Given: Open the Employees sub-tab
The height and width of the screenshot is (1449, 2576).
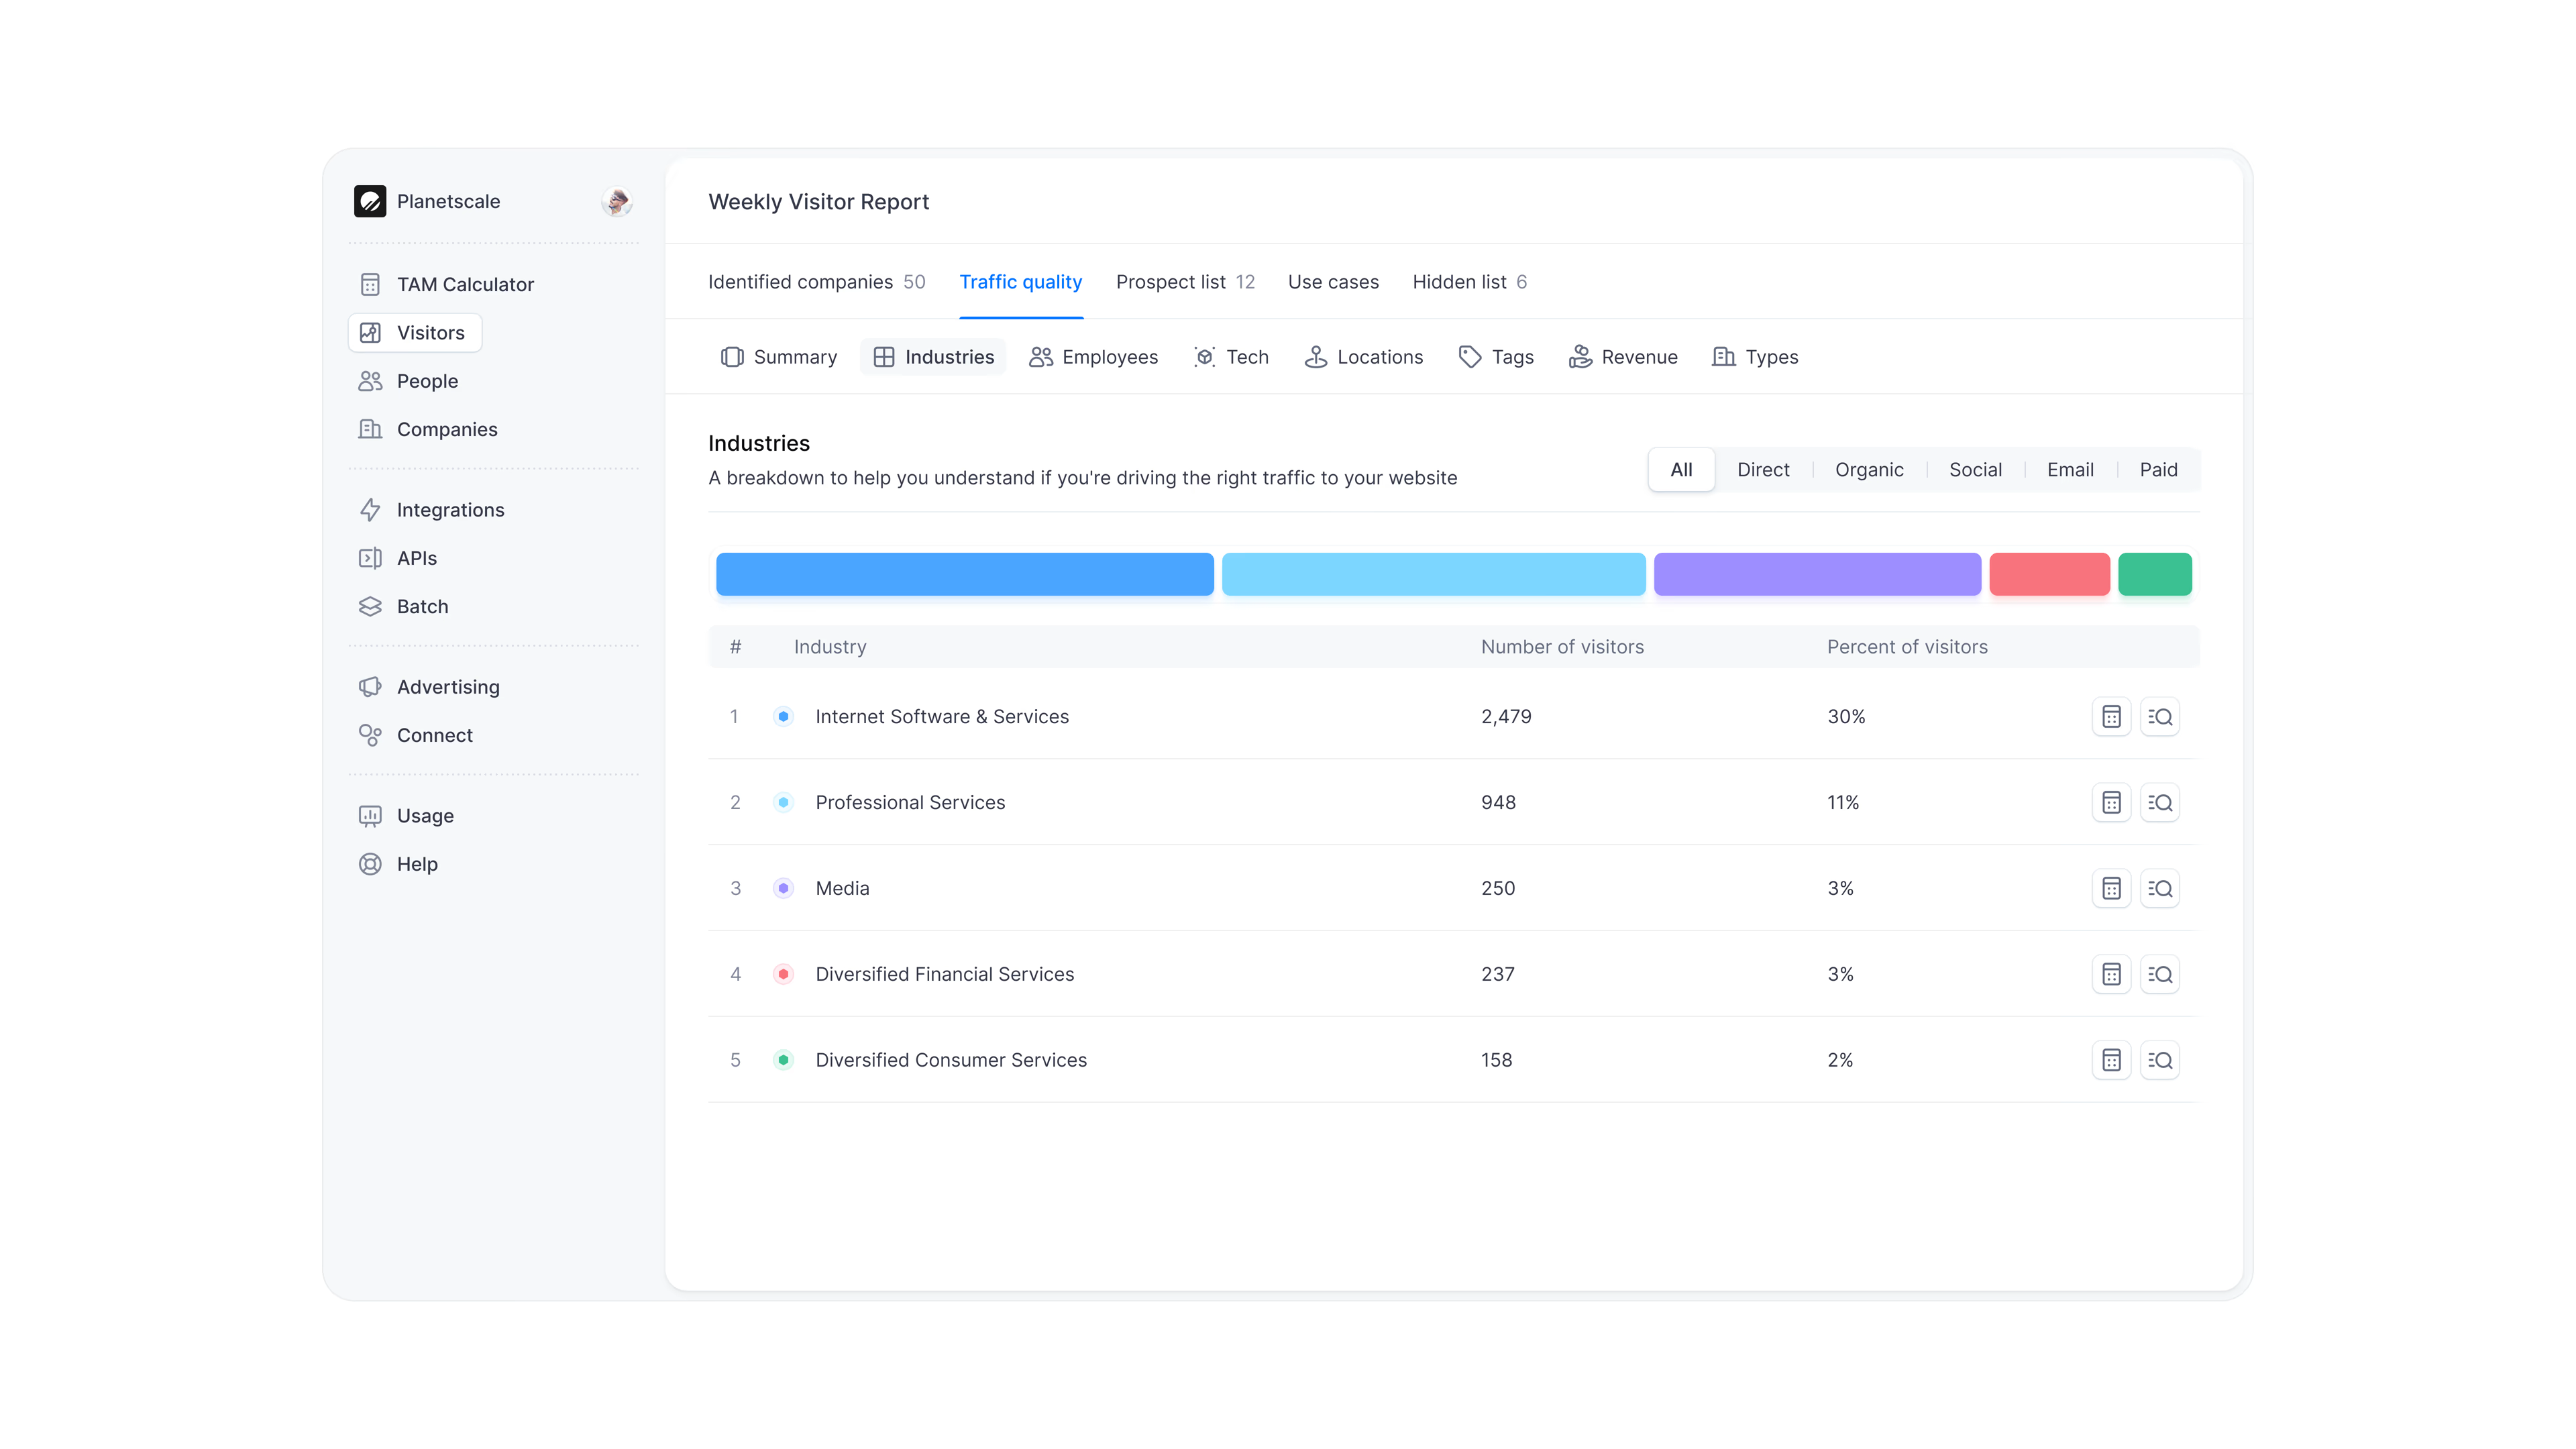Looking at the screenshot, I should 1093,357.
